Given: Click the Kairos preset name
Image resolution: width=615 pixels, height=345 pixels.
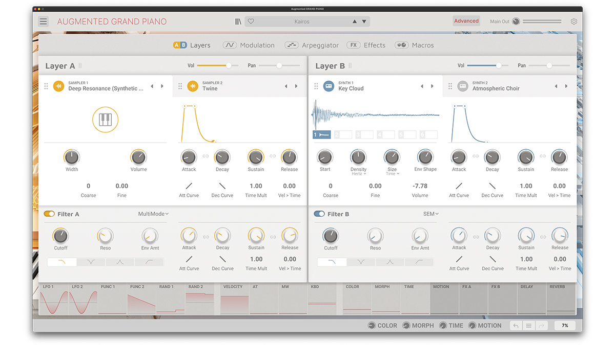Looking at the screenshot, I should tap(302, 21).
